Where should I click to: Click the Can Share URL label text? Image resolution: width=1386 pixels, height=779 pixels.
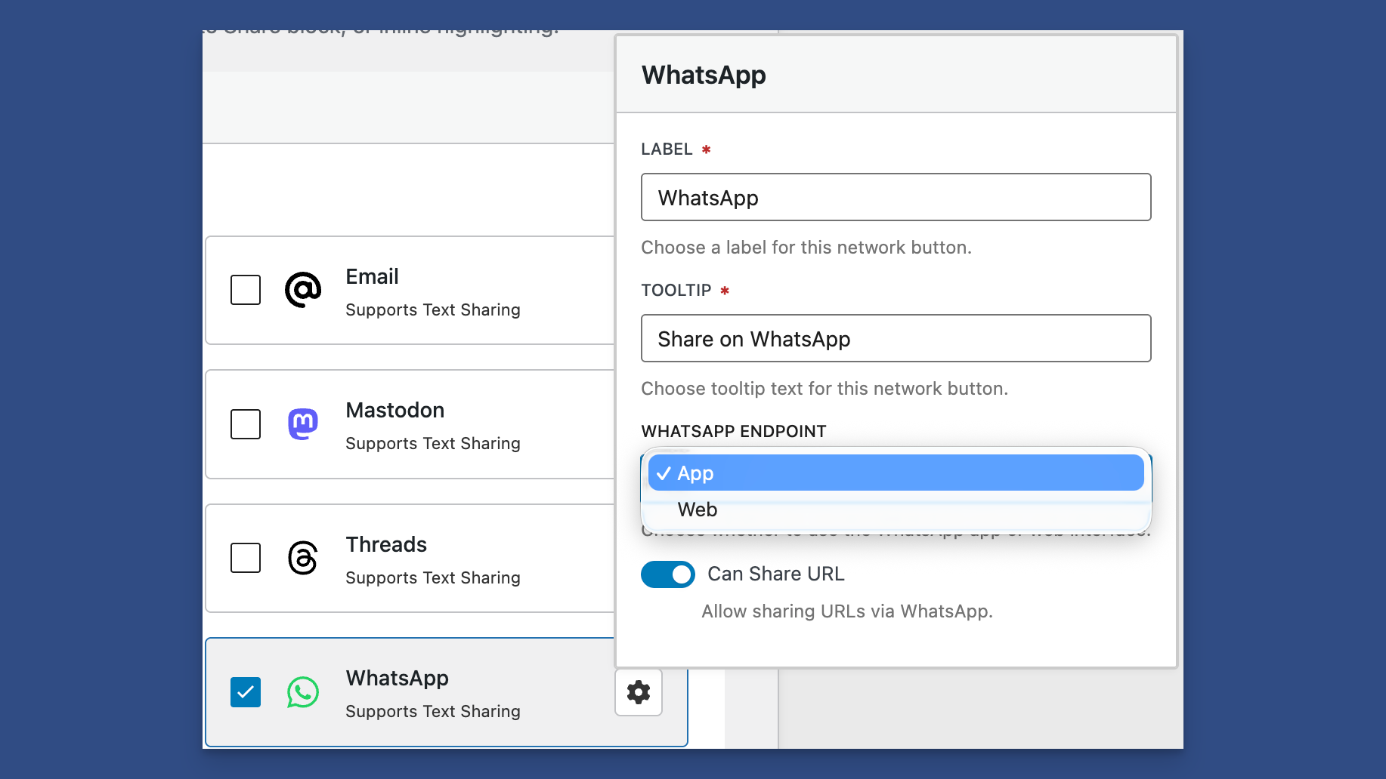[x=775, y=574]
